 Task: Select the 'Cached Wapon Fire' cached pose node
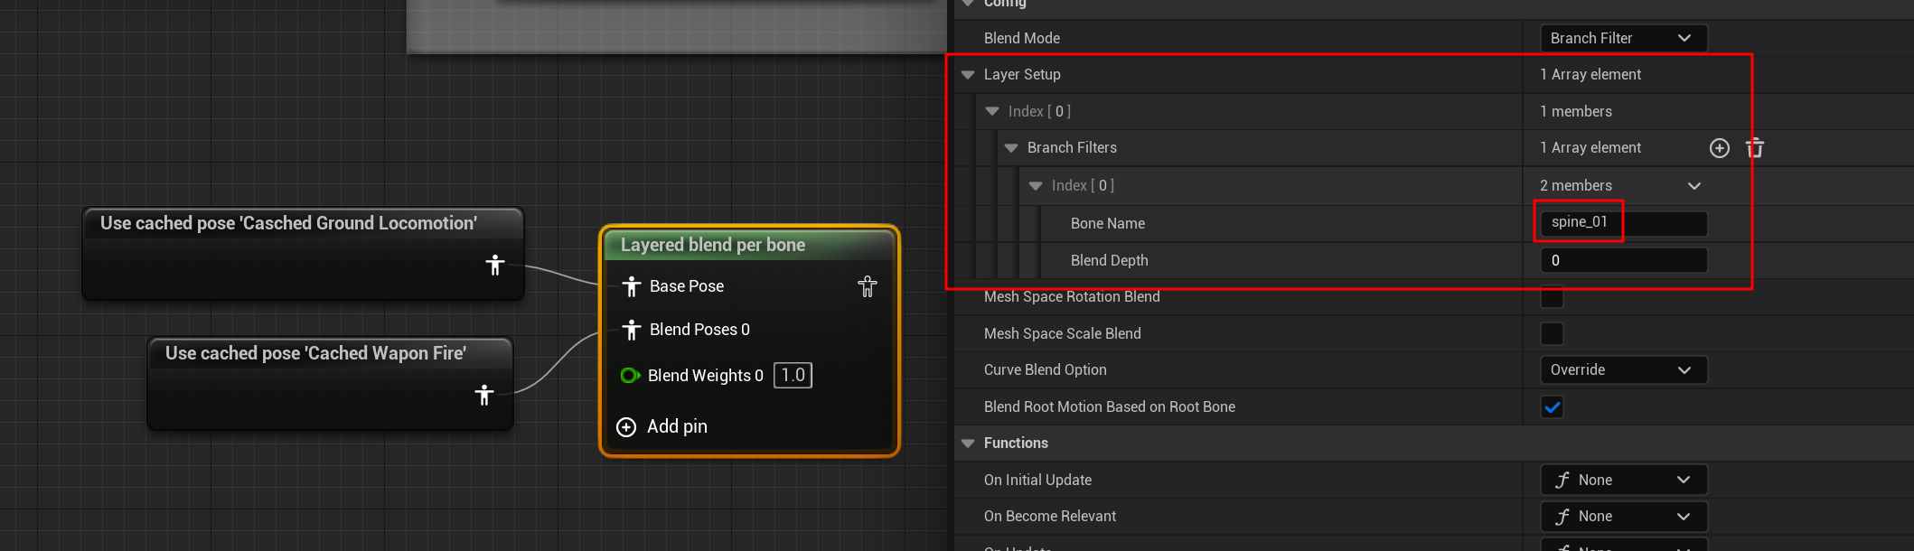(x=330, y=383)
